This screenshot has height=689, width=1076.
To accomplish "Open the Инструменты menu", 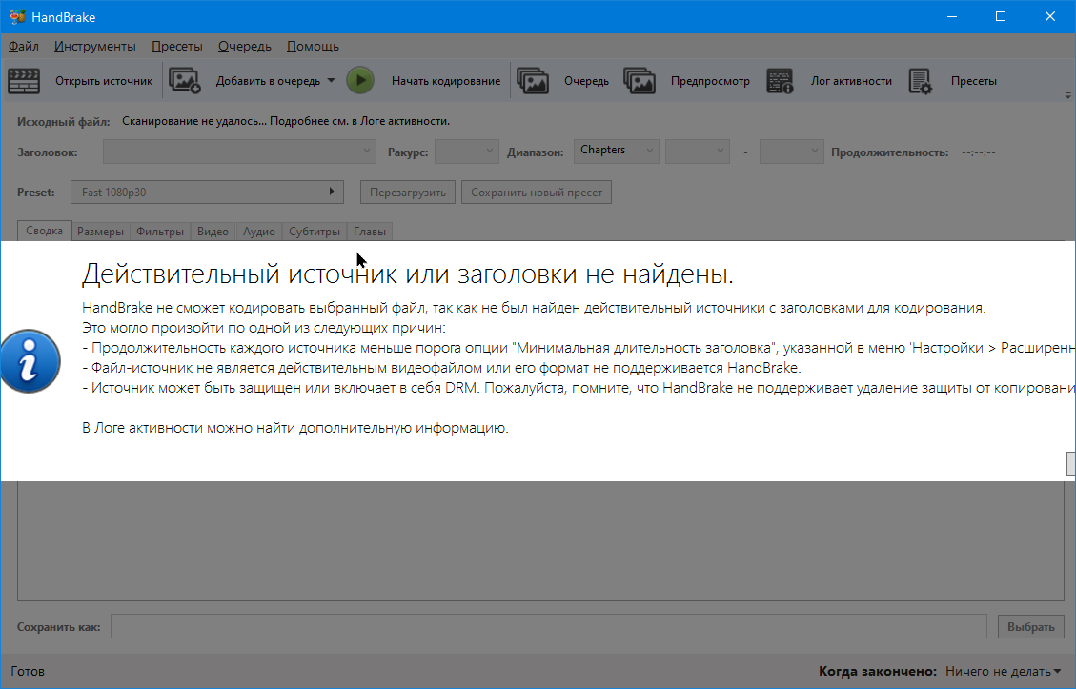I will point(94,46).
